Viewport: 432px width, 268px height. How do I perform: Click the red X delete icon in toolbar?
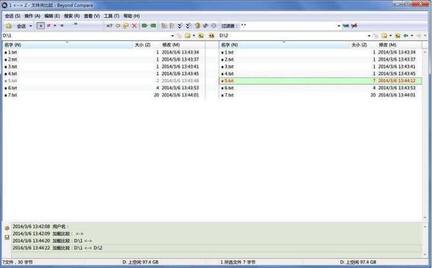(x=134, y=26)
